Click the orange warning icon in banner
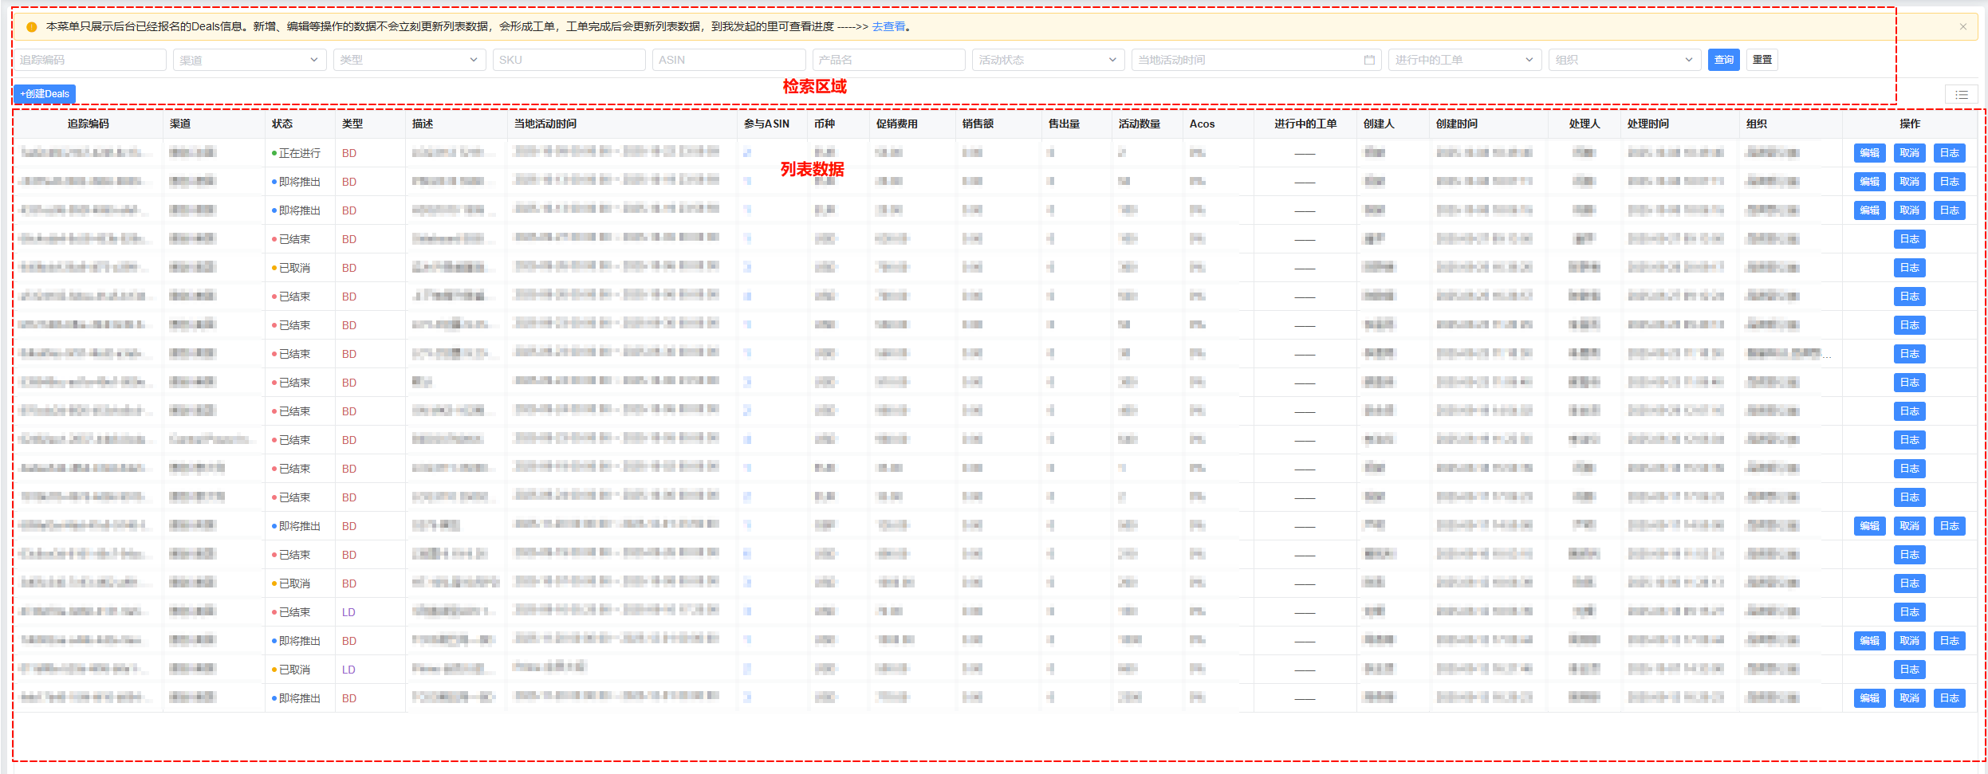This screenshot has width=1988, height=774. (x=32, y=27)
